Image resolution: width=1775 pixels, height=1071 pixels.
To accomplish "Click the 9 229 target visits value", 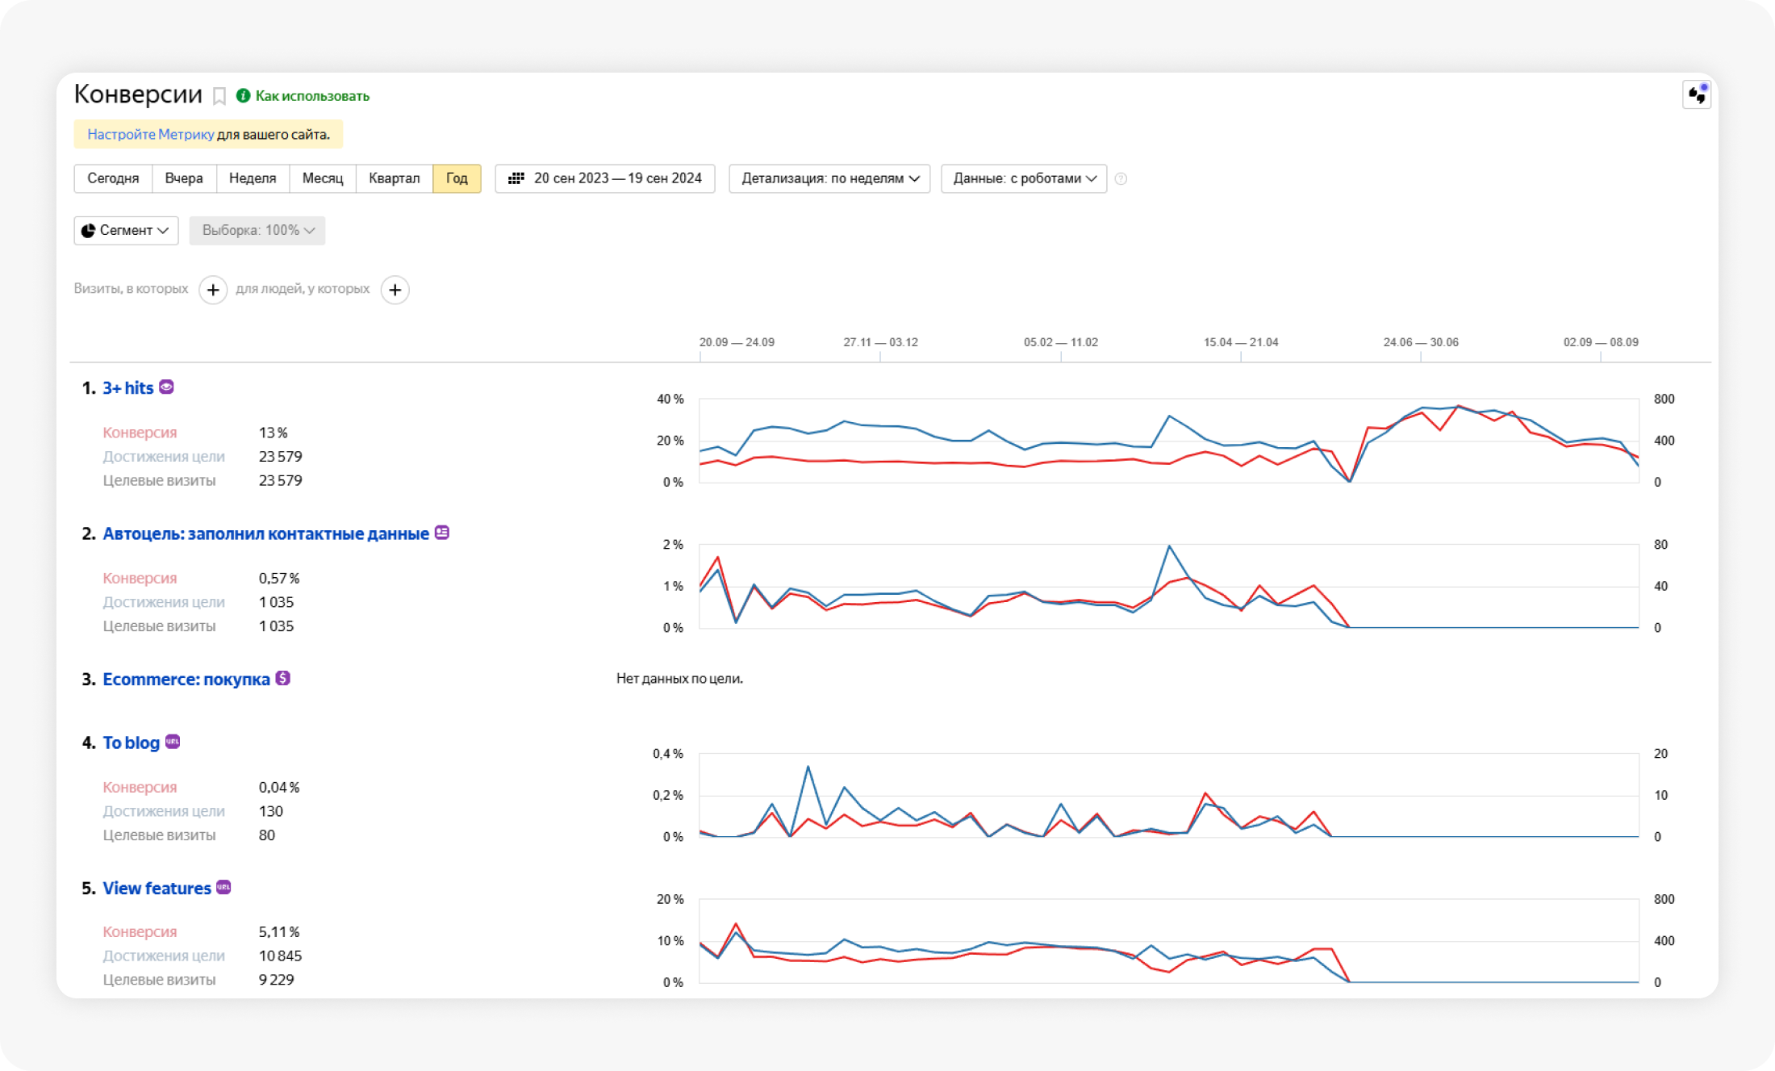I will click(276, 980).
